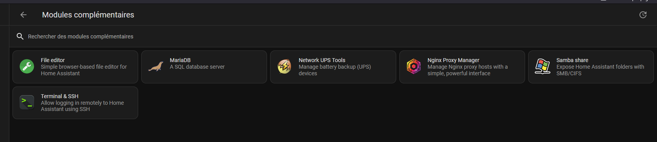Open the File editor add-on title
This screenshot has height=142, width=657.
53,60
